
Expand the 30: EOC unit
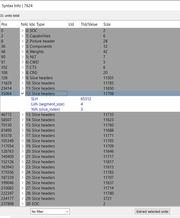(23, 204)
